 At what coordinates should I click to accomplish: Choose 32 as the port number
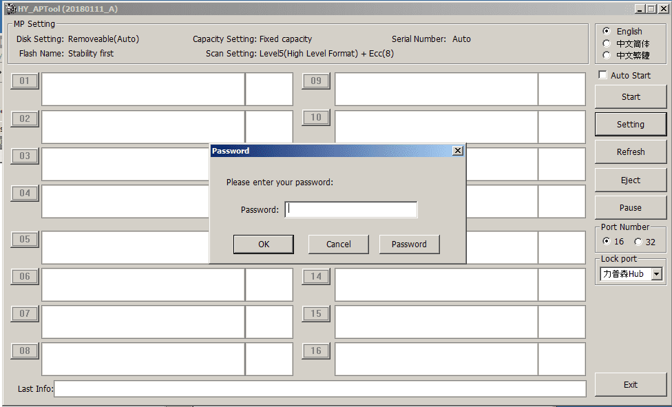(x=638, y=242)
